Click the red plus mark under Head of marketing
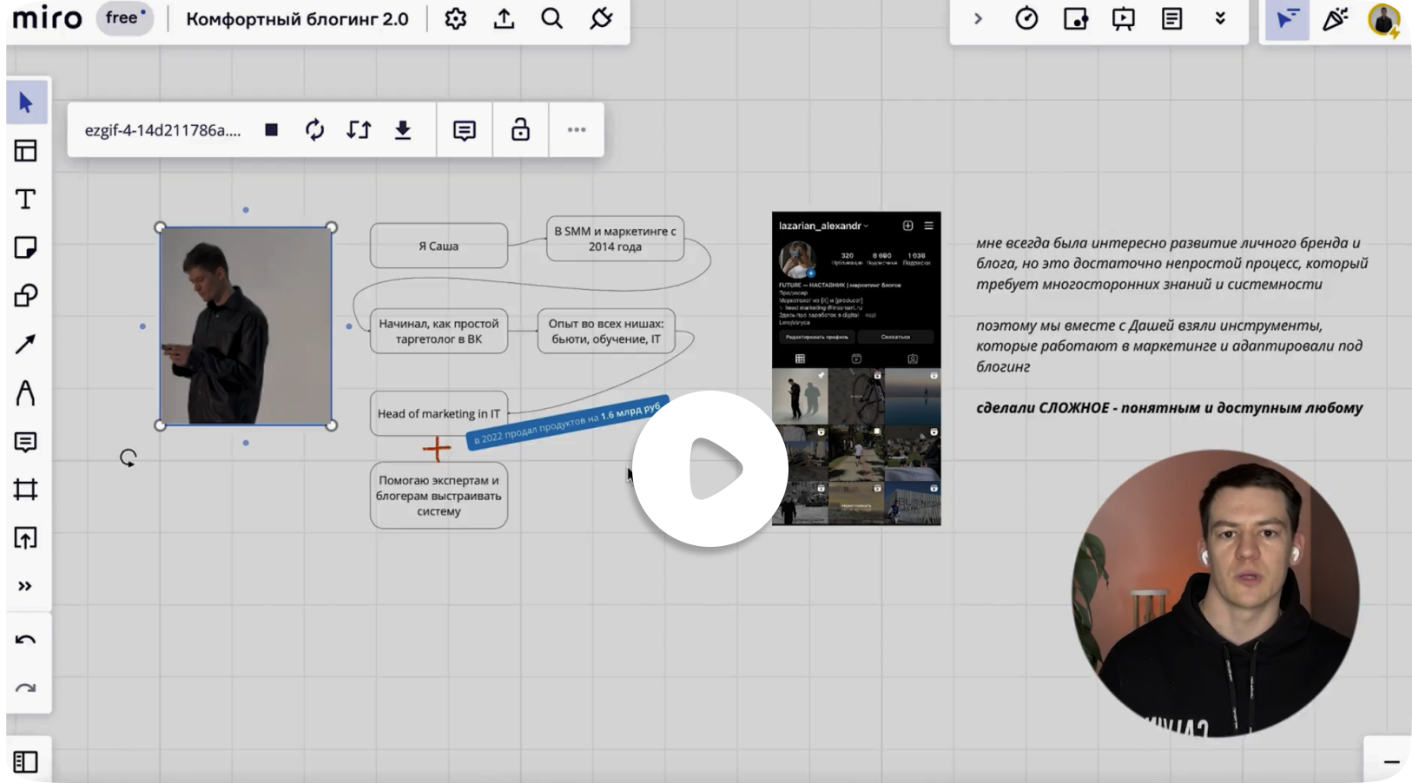The image size is (1412, 783). click(x=437, y=449)
